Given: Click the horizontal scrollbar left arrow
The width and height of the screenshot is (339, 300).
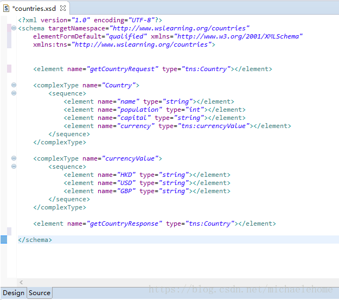Looking at the screenshot, I should tap(21, 282).
